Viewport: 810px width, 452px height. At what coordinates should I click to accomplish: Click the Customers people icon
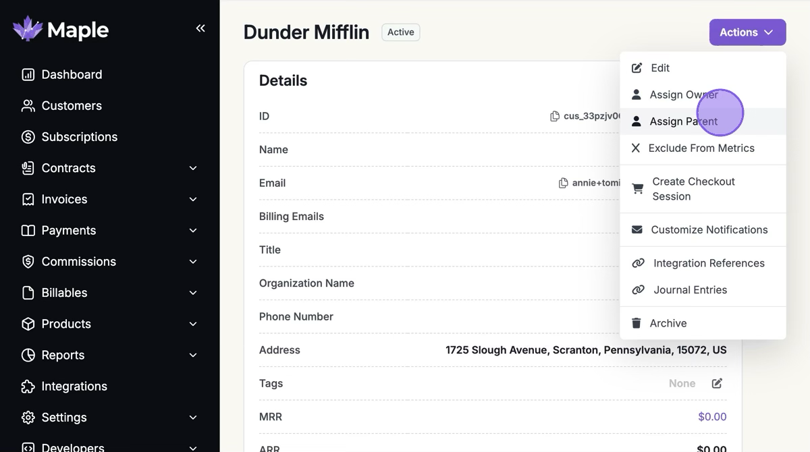coord(28,106)
